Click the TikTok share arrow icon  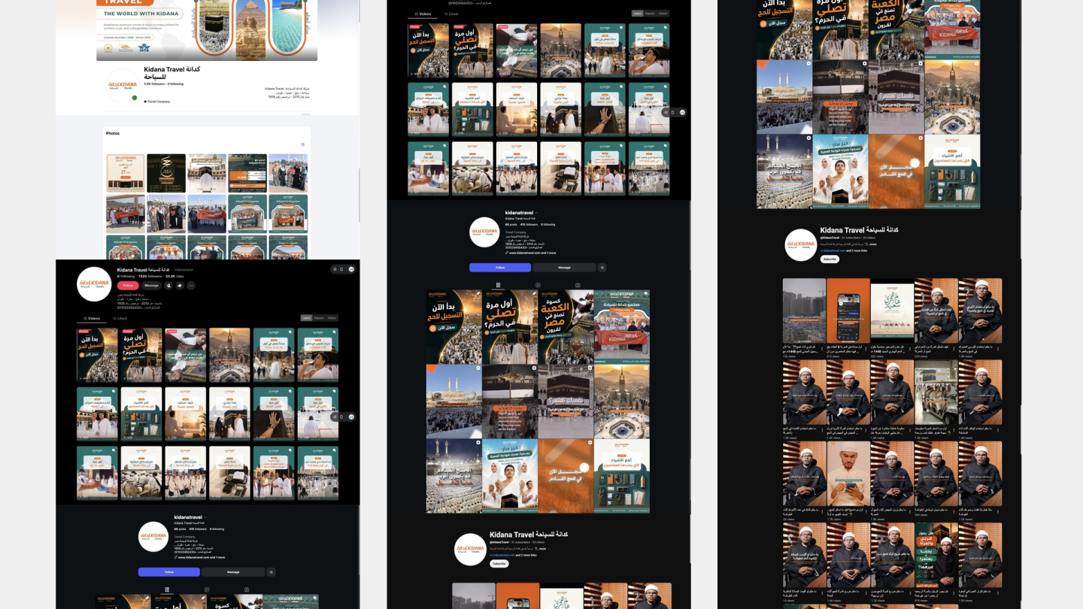[180, 286]
